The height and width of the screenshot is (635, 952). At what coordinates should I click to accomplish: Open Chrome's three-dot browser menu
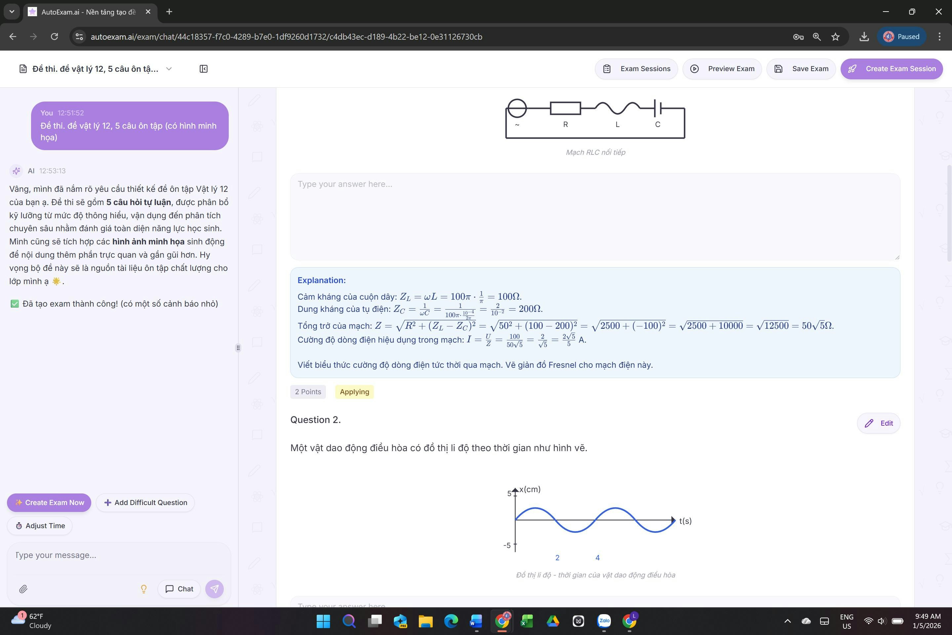tap(939, 36)
